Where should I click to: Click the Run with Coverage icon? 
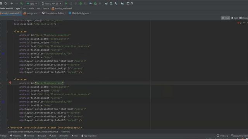(x=85, y=3)
